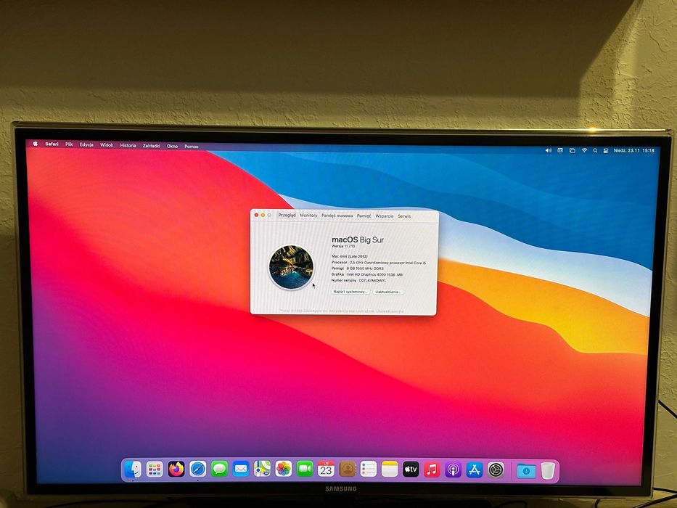Open Podcasts from the dock
The height and width of the screenshot is (508, 677).
coord(453,470)
